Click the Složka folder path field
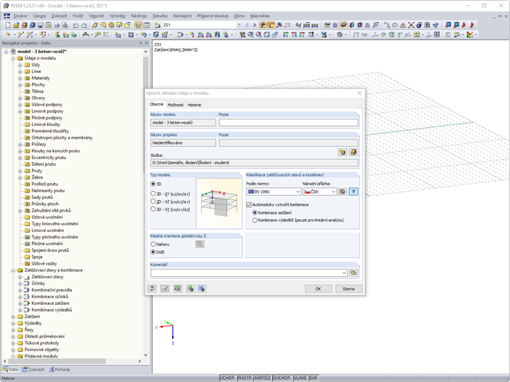 [254, 162]
